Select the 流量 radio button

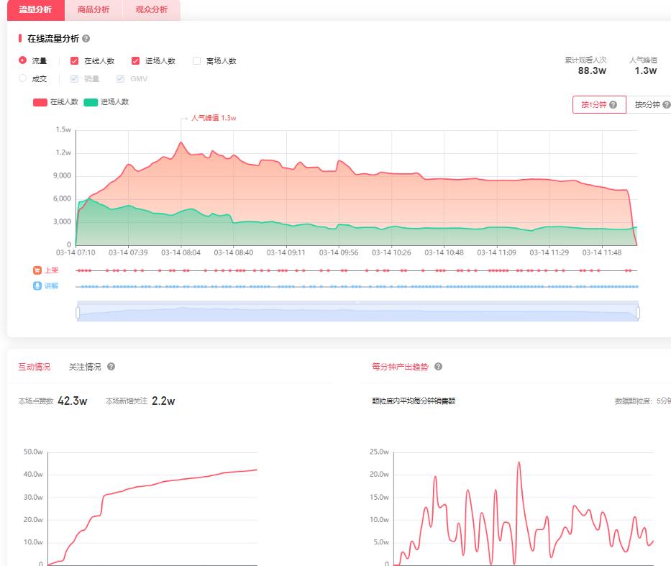22,60
